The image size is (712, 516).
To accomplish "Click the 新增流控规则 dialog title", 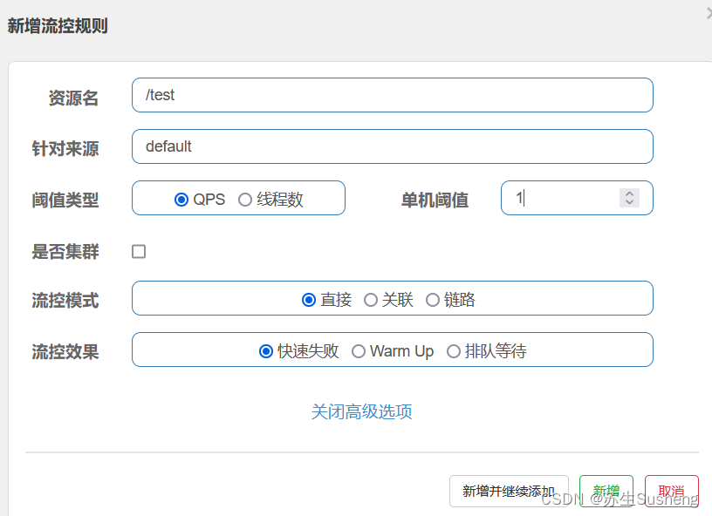I will pos(58,26).
